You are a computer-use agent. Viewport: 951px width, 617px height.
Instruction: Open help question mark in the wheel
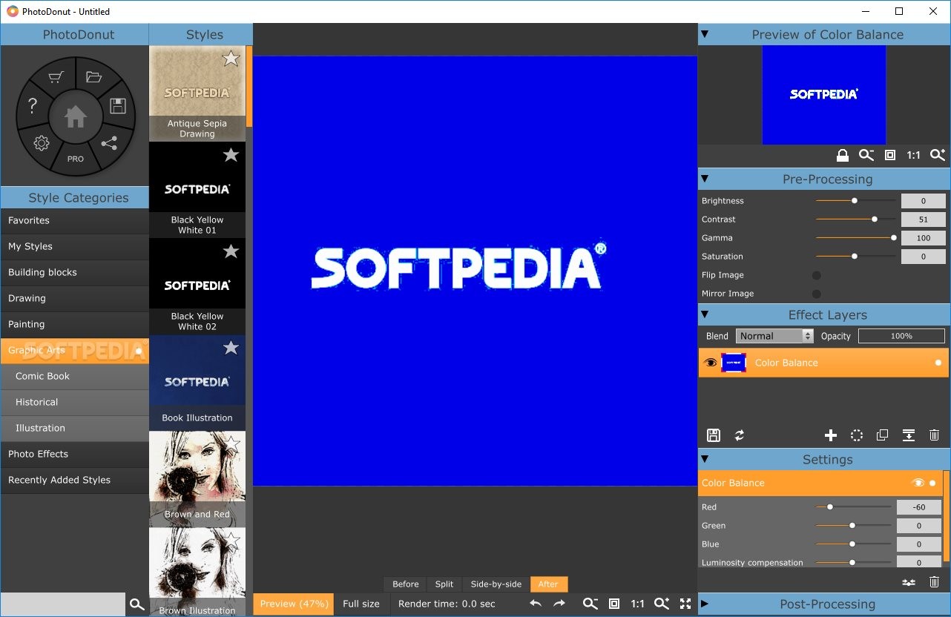32,106
